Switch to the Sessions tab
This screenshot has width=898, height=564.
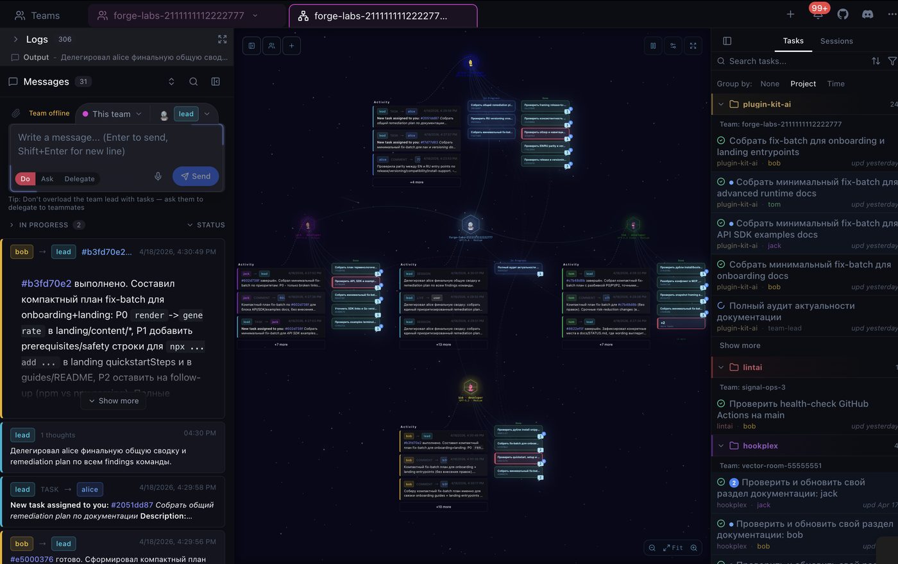pos(836,41)
